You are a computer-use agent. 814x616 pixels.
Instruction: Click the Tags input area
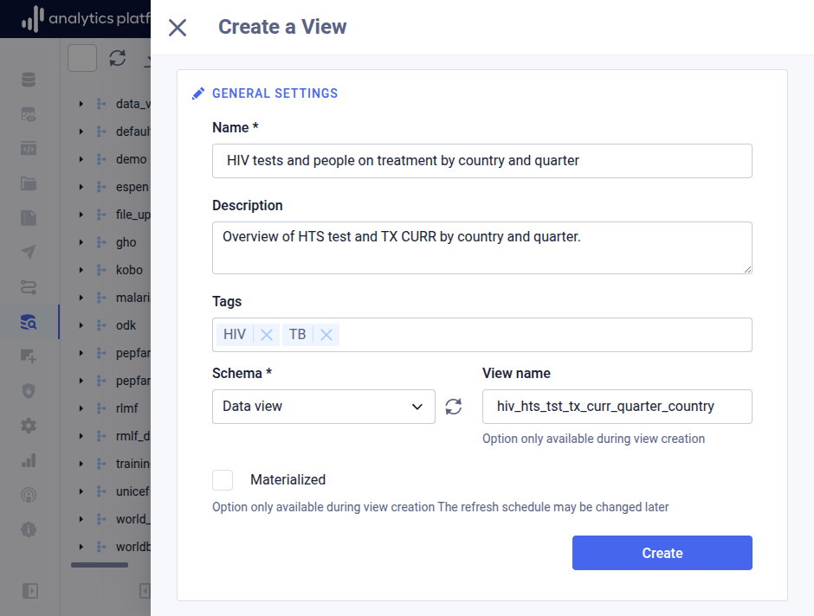481,335
